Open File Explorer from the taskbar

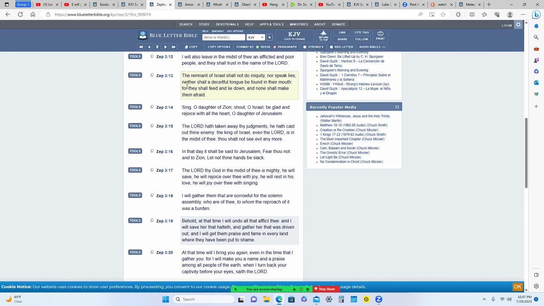coord(266,299)
